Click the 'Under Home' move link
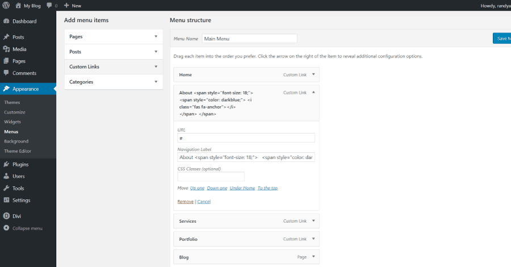 (242, 188)
